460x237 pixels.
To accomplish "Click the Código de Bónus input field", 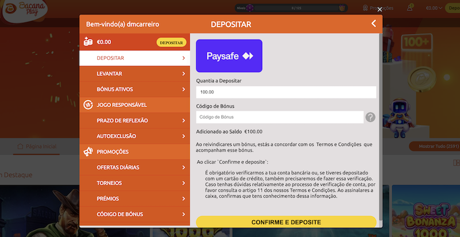I will (x=280, y=117).
